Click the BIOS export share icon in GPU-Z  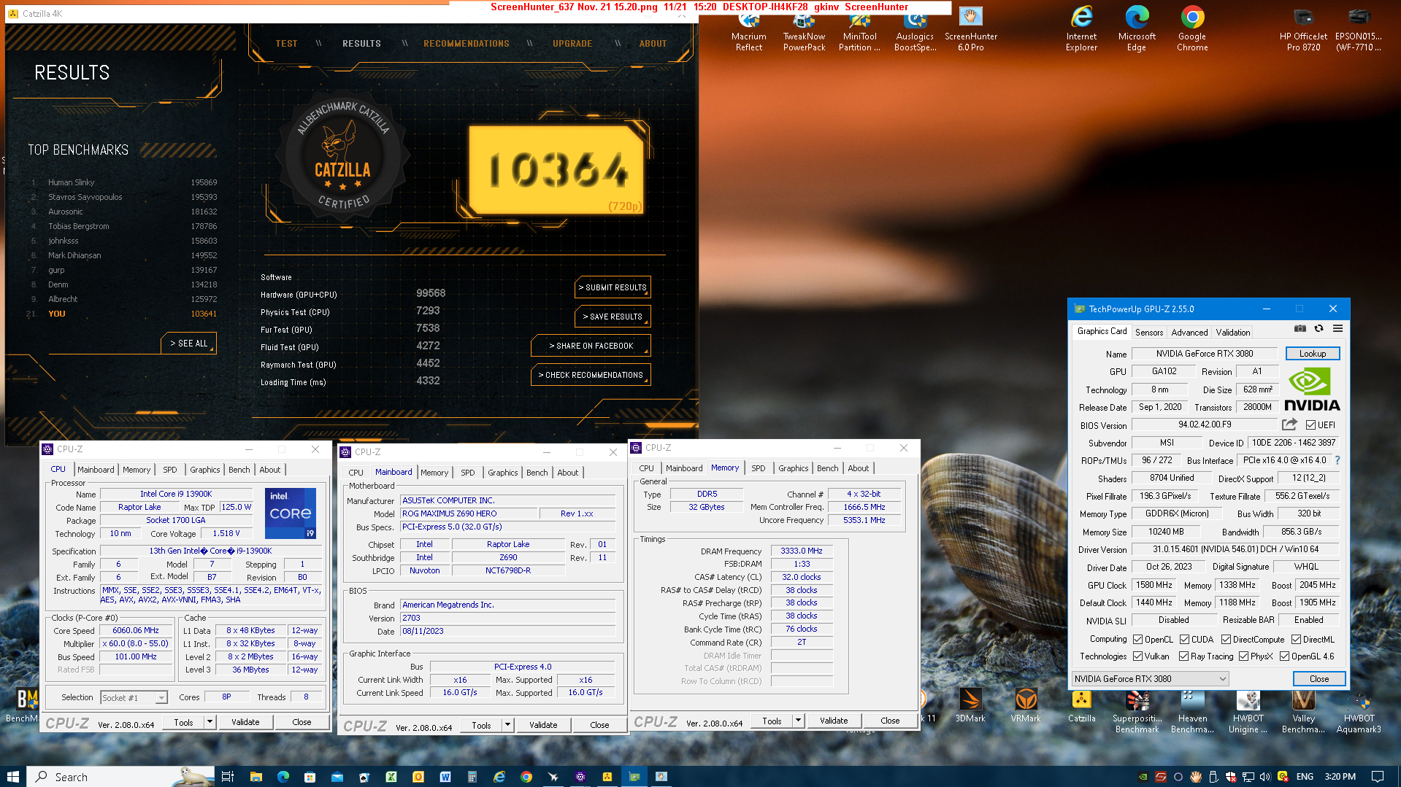[x=1290, y=424]
